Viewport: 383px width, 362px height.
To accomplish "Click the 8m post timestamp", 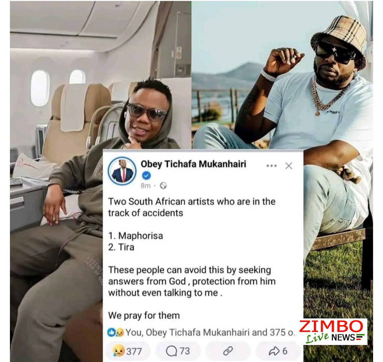I will click(x=146, y=186).
